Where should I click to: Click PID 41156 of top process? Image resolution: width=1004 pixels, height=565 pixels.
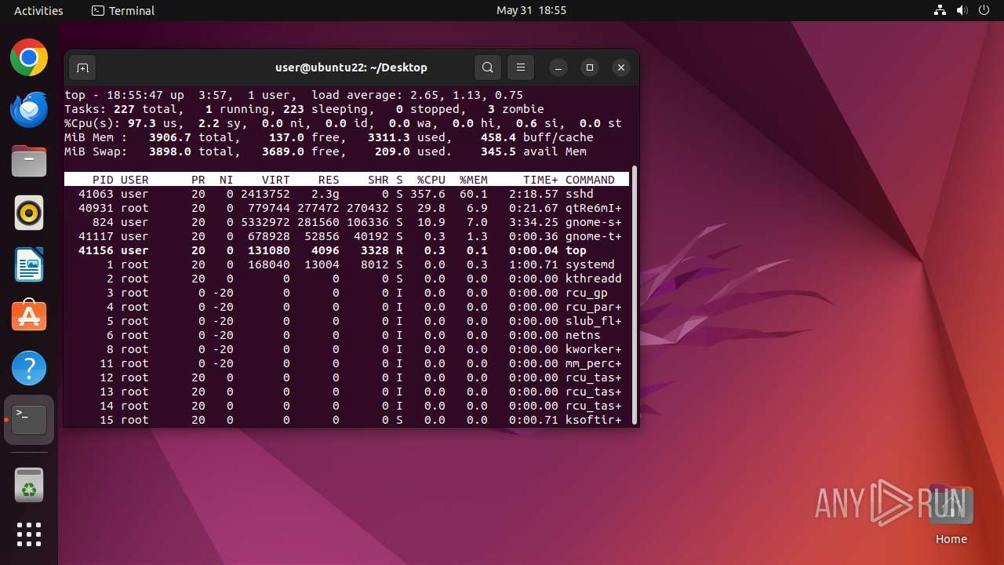pos(96,250)
